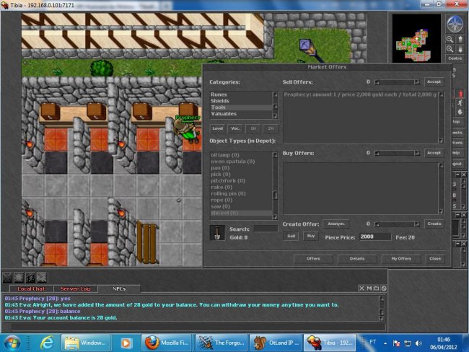Select pan (0) in object types

click(x=241, y=168)
